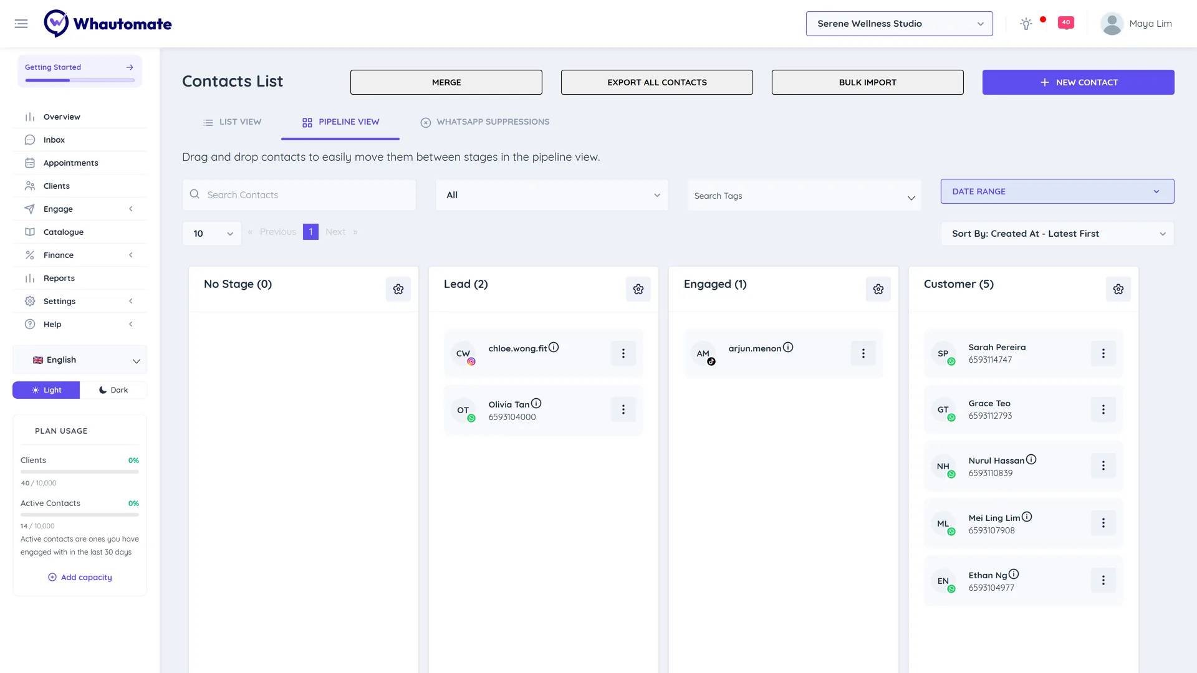Click the Merge button
The height and width of the screenshot is (673, 1197).
(x=446, y=82)
